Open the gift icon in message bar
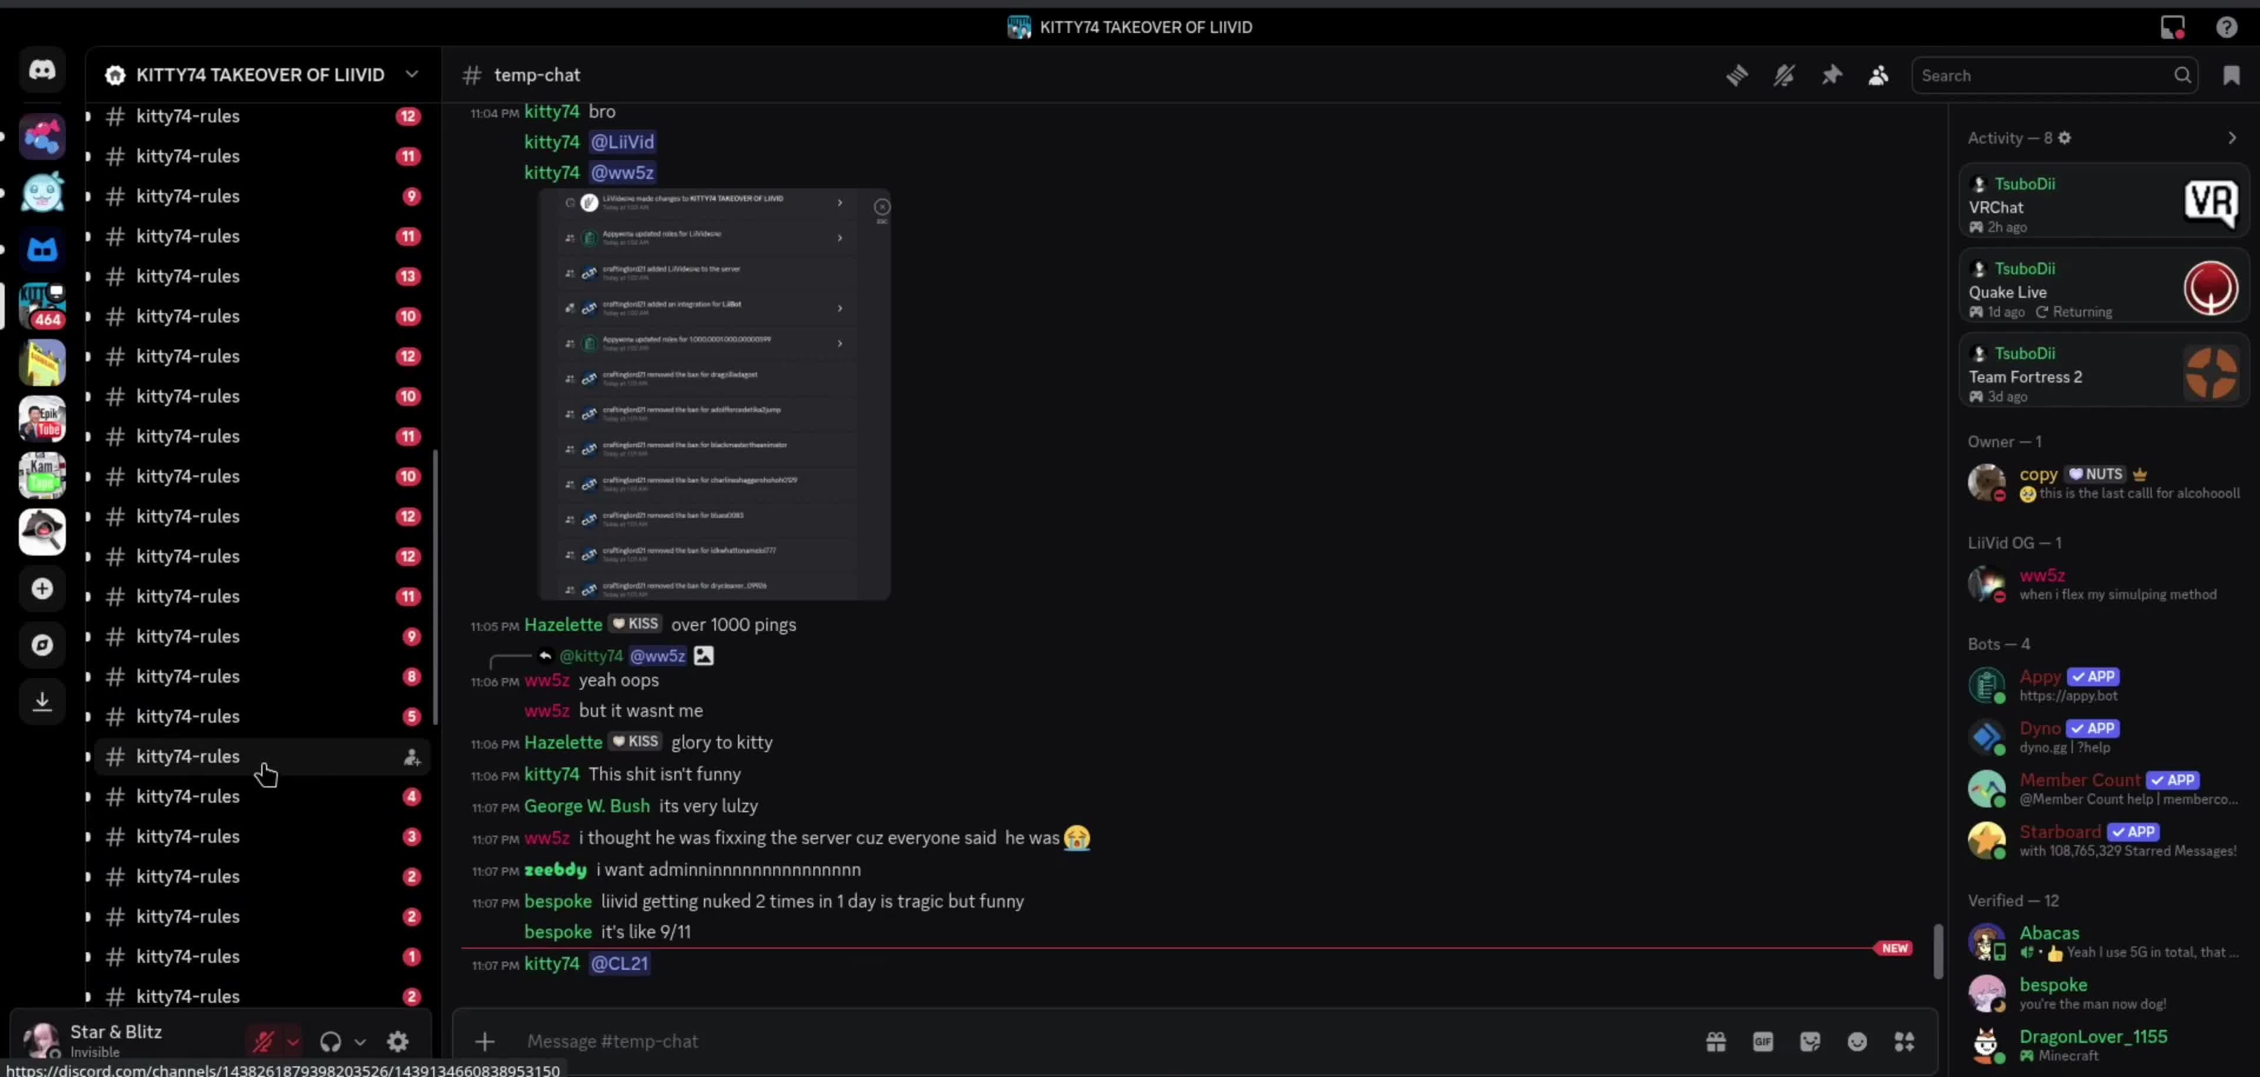The image size is (2260, 1077). [1716, 1041]
